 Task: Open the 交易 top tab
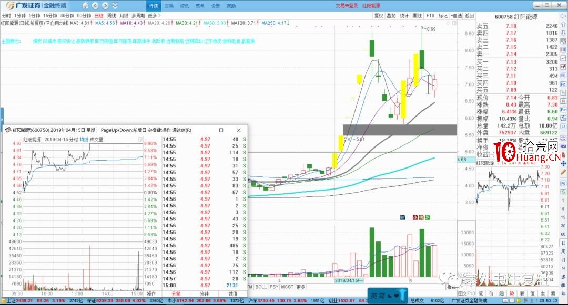pos(169,6)
